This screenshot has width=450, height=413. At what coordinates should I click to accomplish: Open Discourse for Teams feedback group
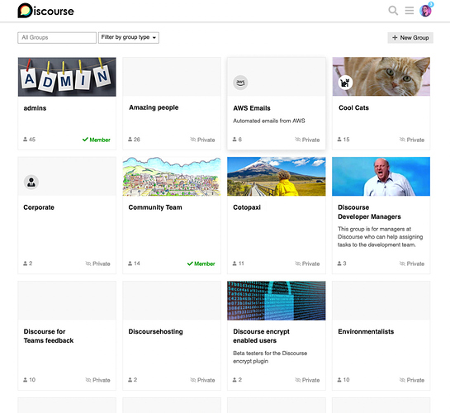[x=49, y=336]
